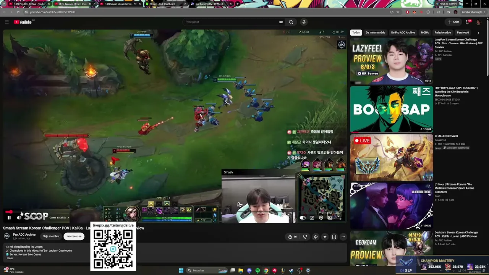Mute the video volume
The width and height of the screenshot is (489, 275).
(19, 218)
